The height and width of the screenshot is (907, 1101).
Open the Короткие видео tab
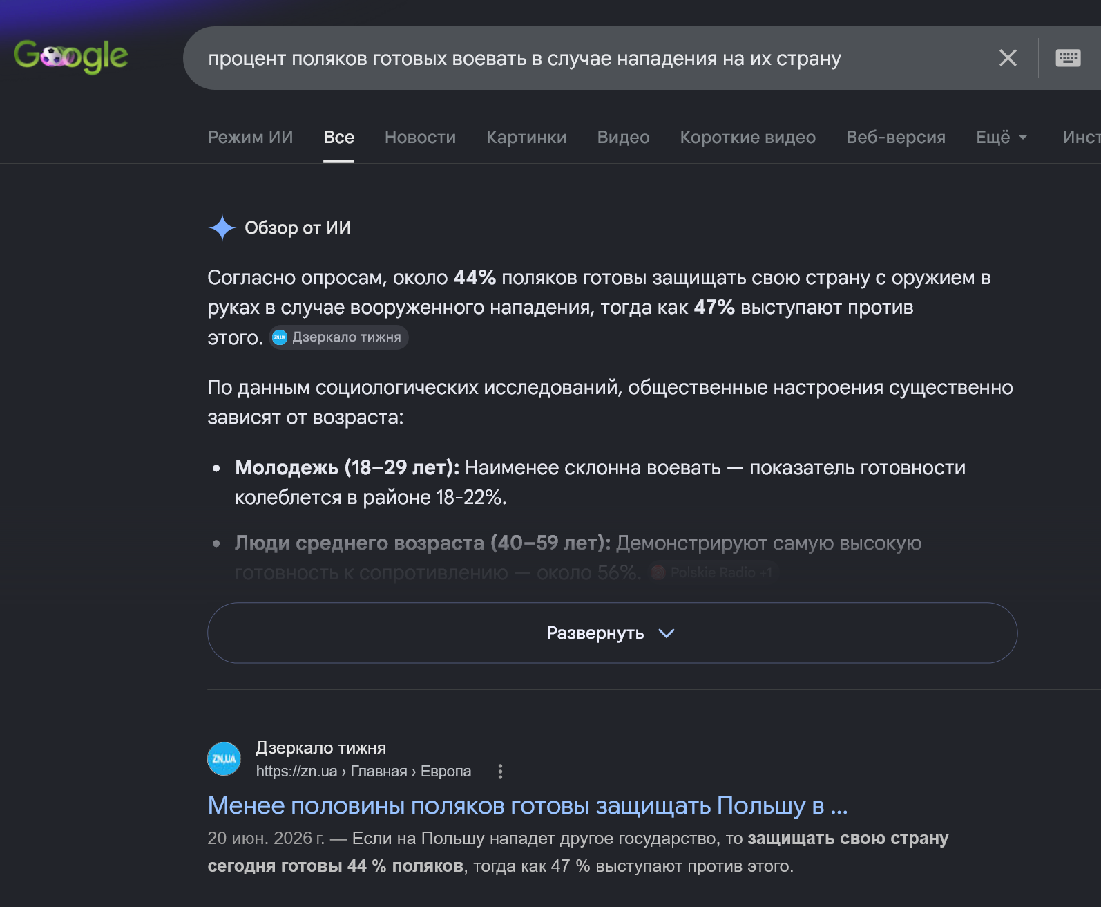click(x=748, y=137)
